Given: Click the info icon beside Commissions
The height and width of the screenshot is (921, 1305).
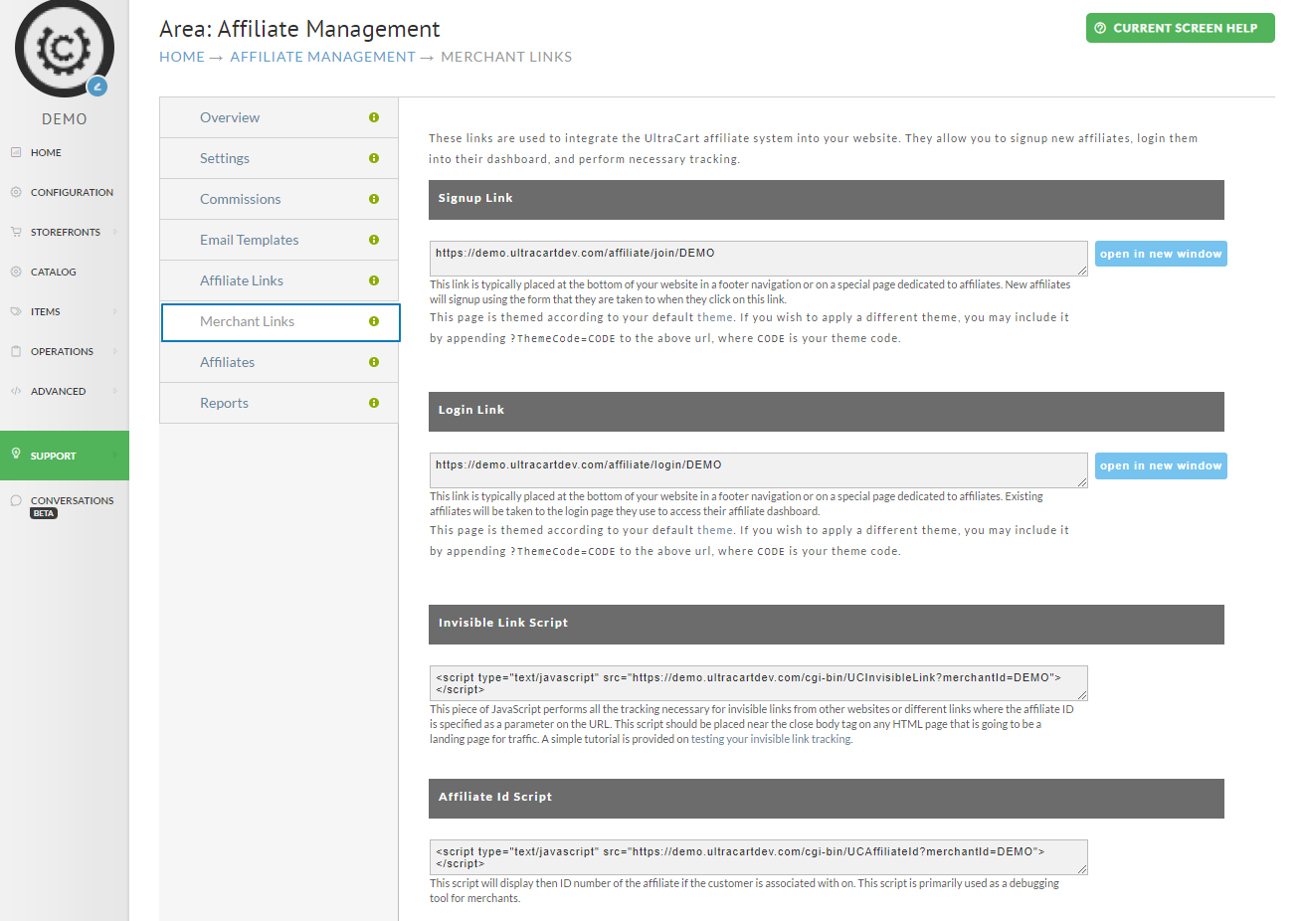Looking at the screenshot, I should tap(374, 199).
